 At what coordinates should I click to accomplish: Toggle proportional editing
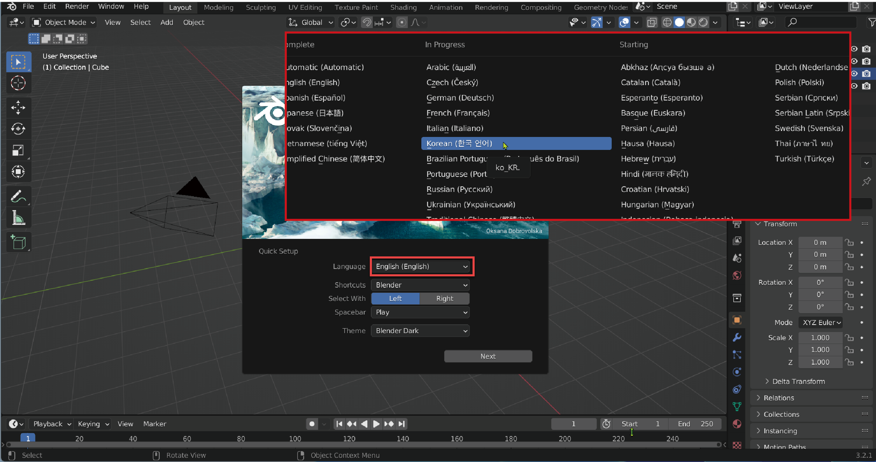pyautogui.click(x=402, y=22)
